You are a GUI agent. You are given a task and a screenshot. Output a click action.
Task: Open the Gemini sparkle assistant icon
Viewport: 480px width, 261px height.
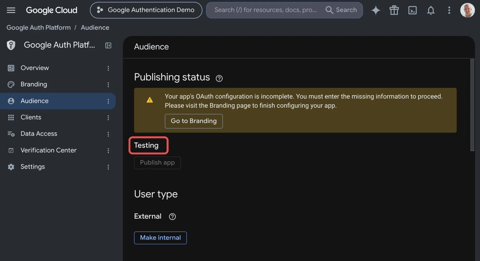click(x=376, y=10)
